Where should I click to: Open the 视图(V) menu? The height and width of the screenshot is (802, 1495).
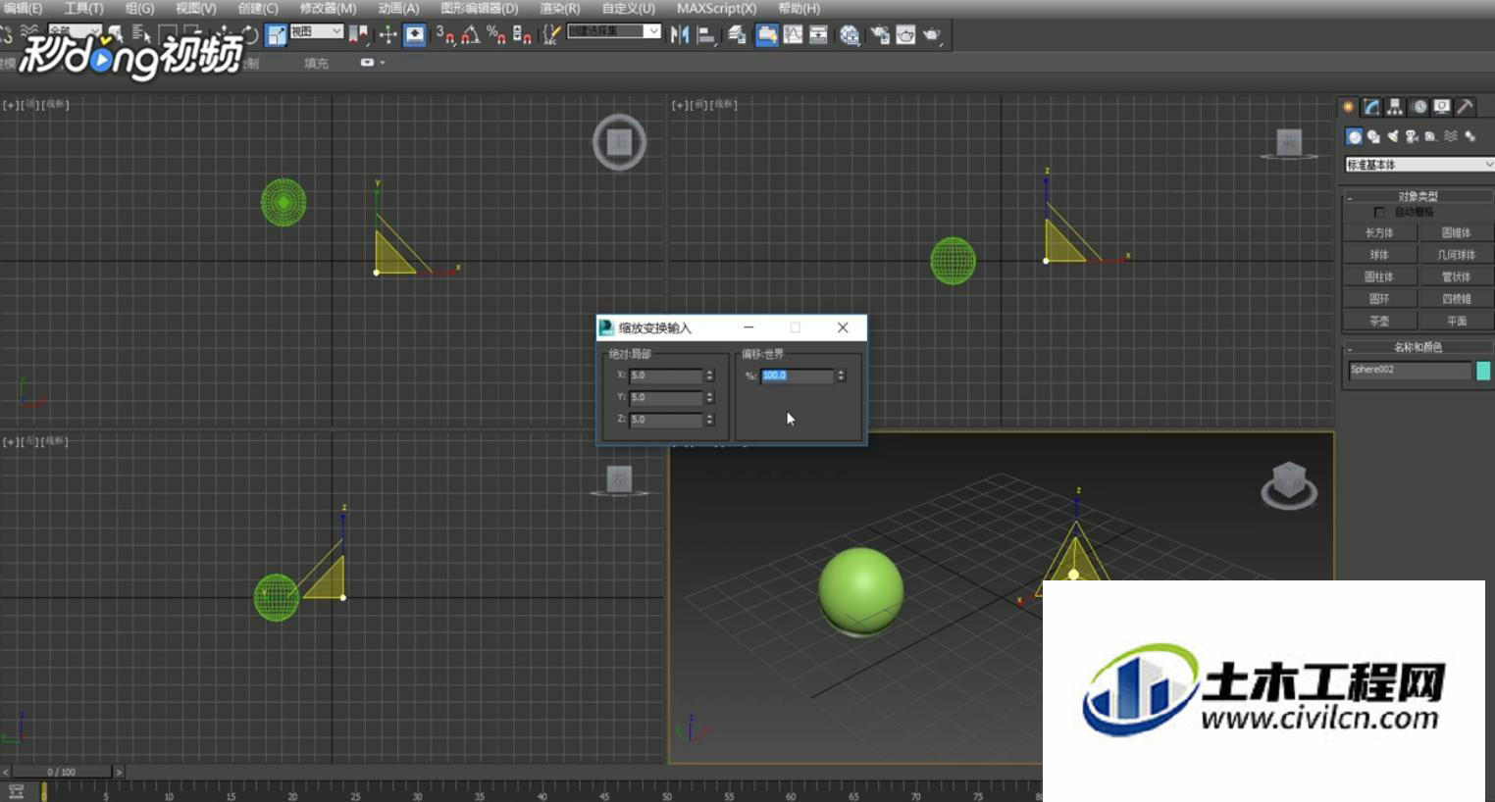tap(195, 8)
